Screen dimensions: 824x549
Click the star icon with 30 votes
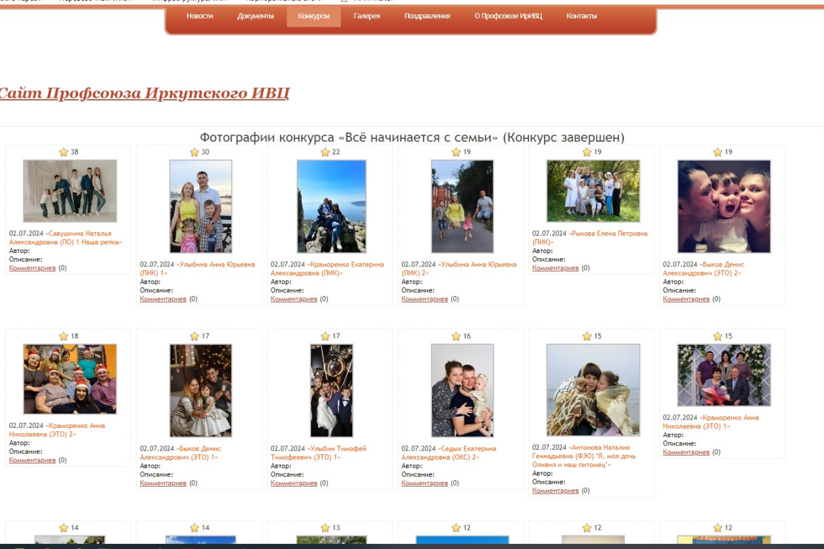point(194,153)
